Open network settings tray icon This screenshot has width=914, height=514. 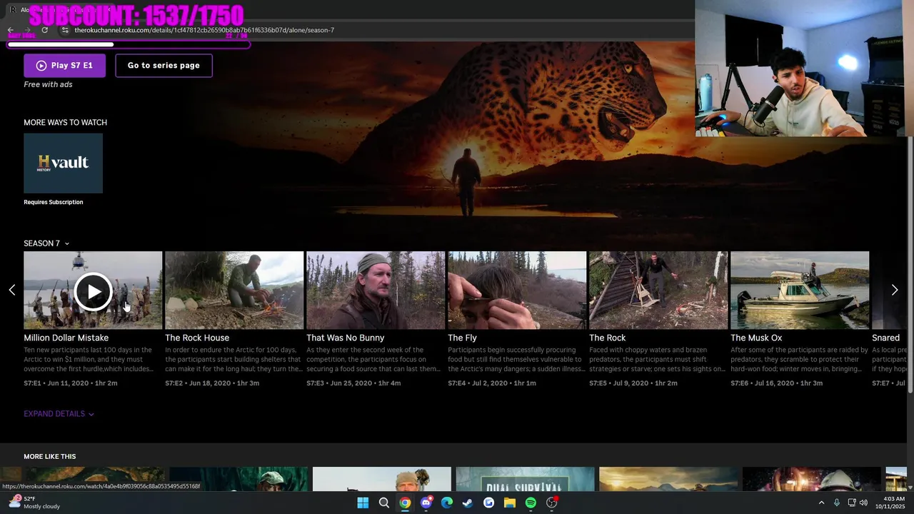click(x=852, y=503)
